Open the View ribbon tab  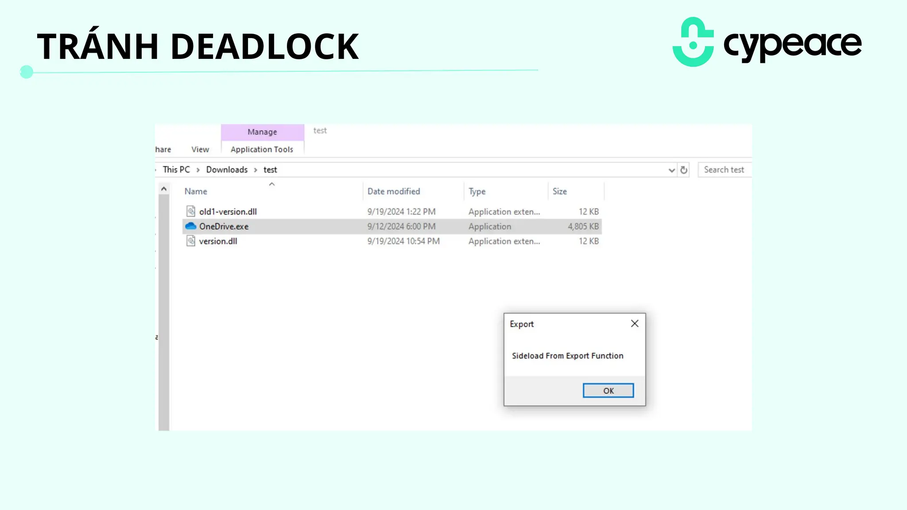(x=200, y=150)
